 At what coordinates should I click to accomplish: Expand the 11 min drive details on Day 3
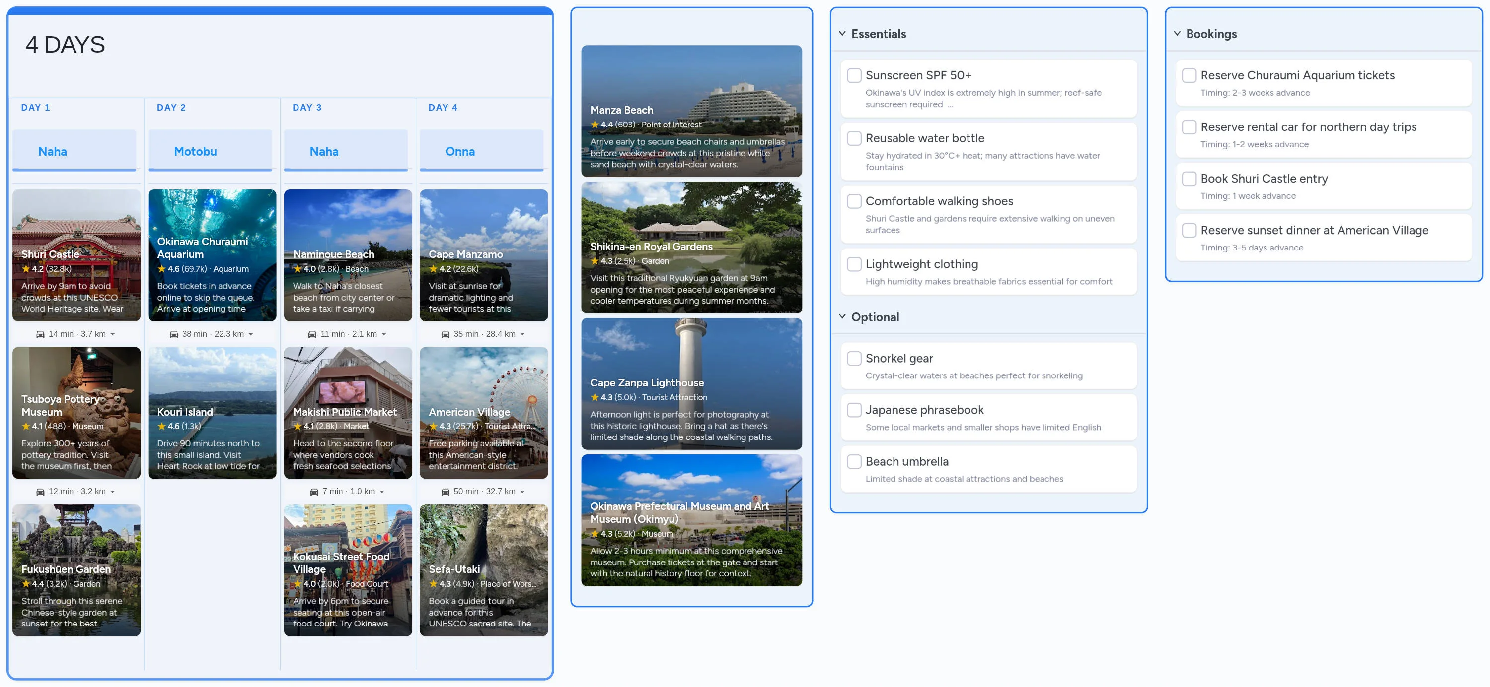tap(383, 334)
